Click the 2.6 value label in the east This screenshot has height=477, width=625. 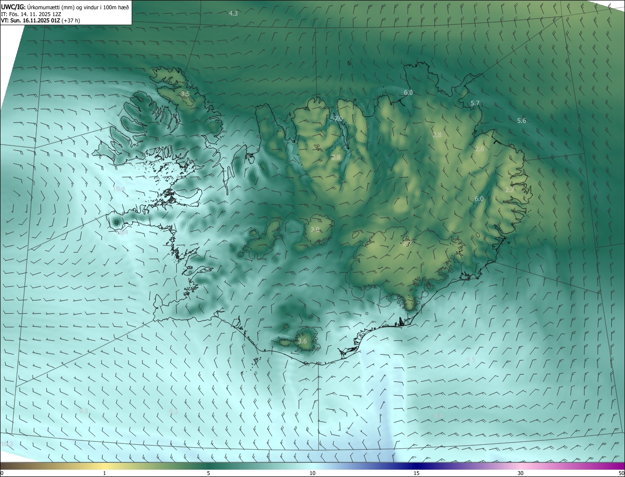pos(479,149)
